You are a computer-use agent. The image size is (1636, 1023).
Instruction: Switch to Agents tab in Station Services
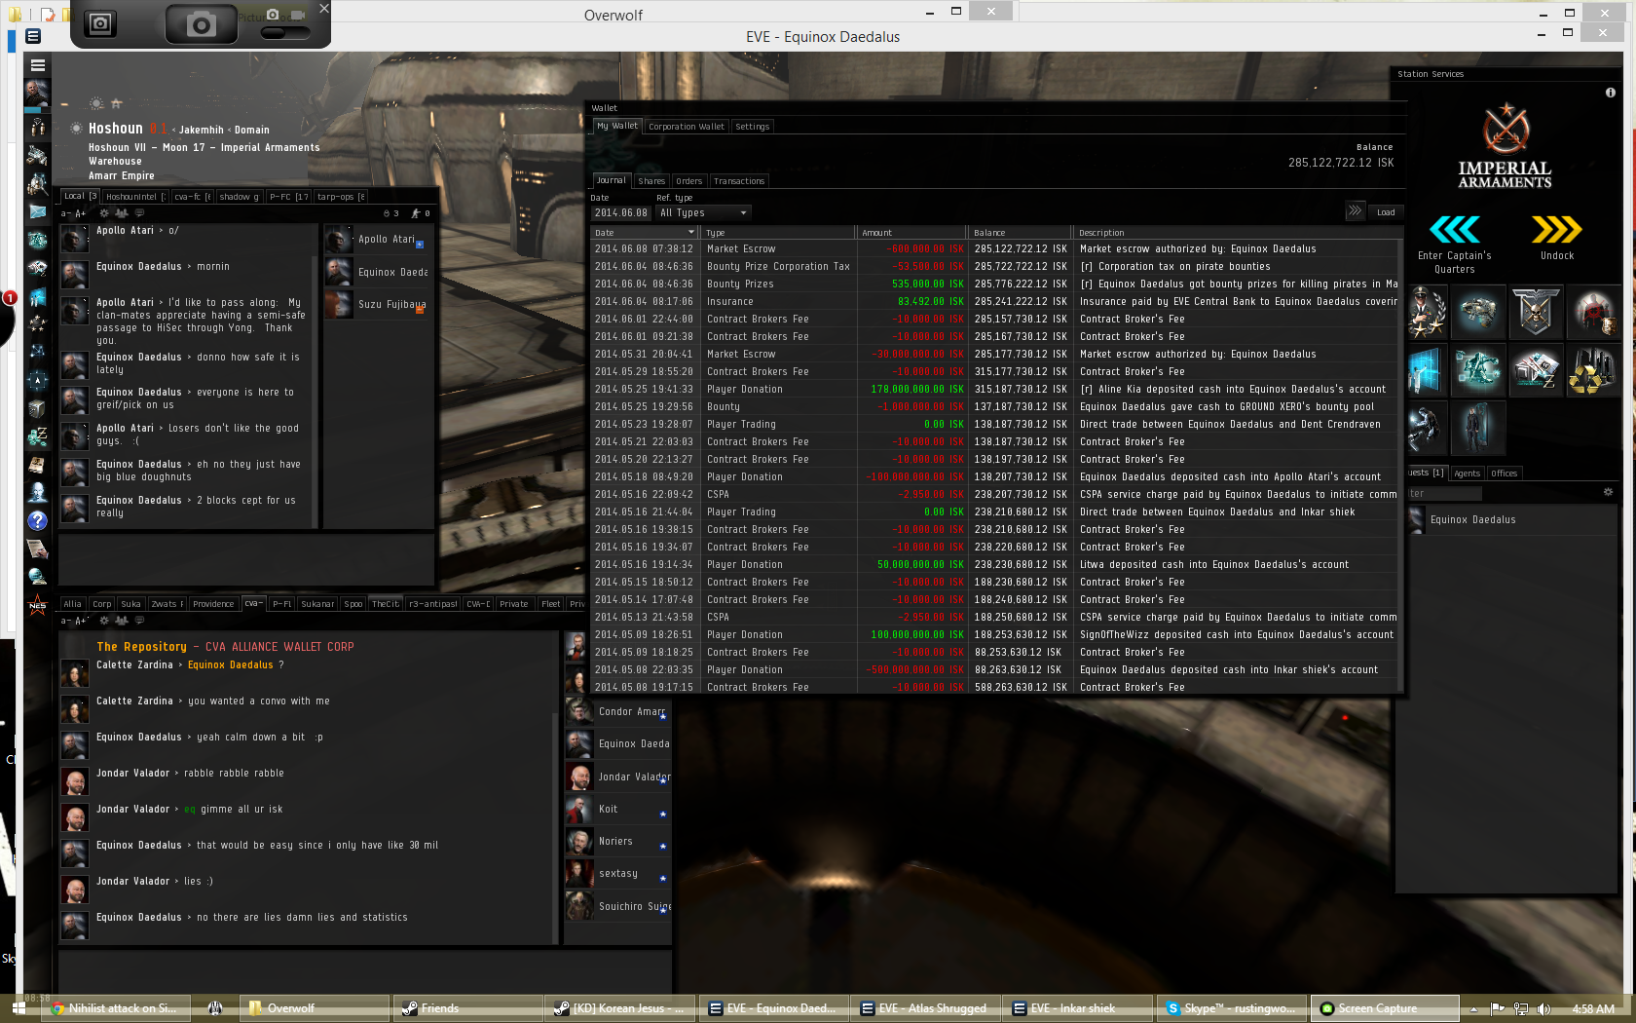click(1467, 474)
